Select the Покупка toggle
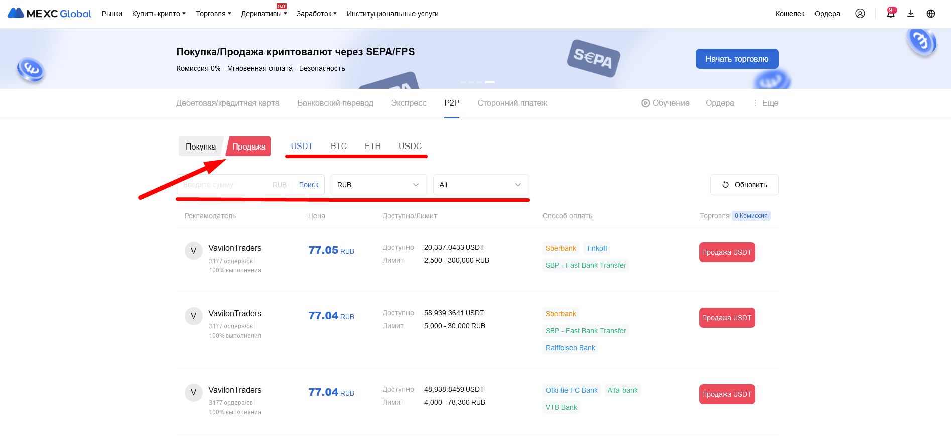Screen dimensions: 951x439 (x=201, y=147)
